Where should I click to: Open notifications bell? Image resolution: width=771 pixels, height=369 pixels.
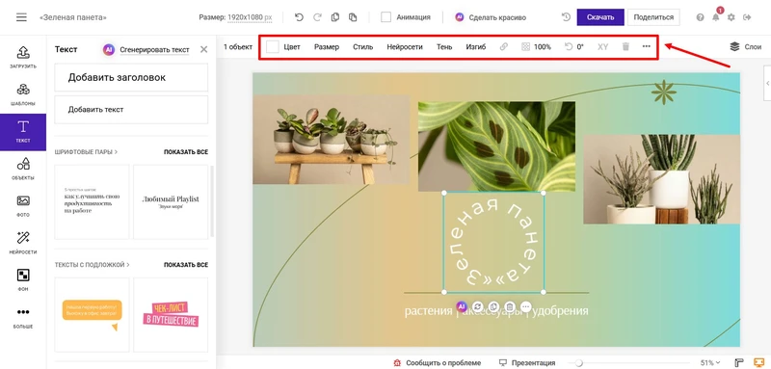(x=716, y=16)
